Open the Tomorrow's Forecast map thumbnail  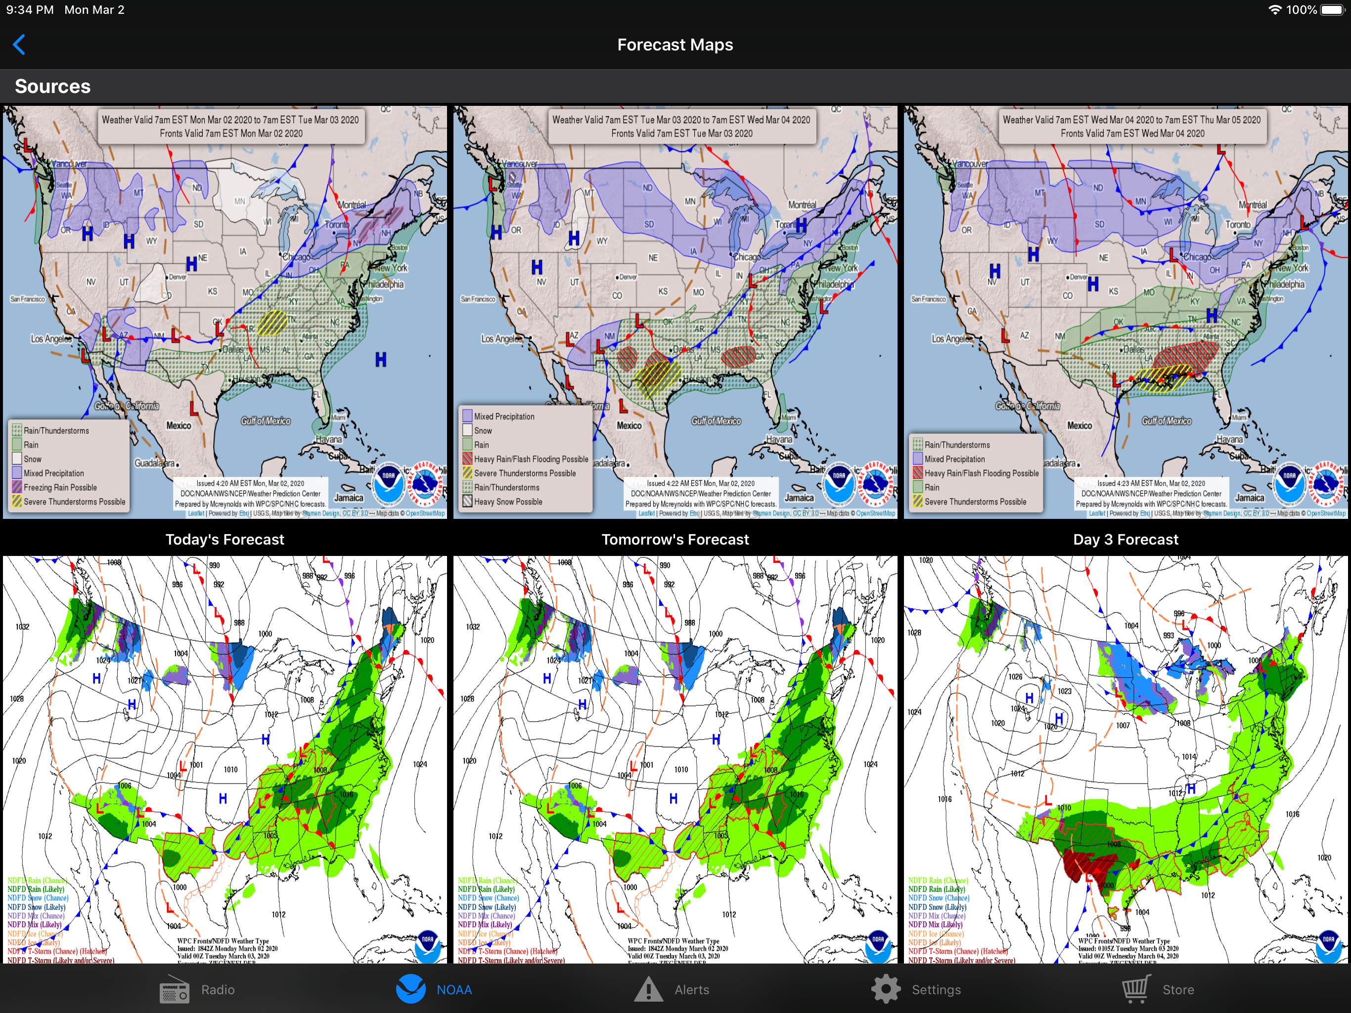[x=675, y=312]
